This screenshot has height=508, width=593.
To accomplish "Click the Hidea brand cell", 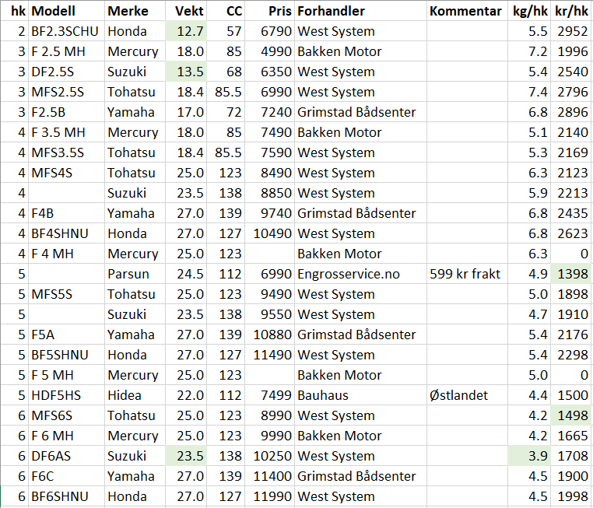I will tap(135, 395).
